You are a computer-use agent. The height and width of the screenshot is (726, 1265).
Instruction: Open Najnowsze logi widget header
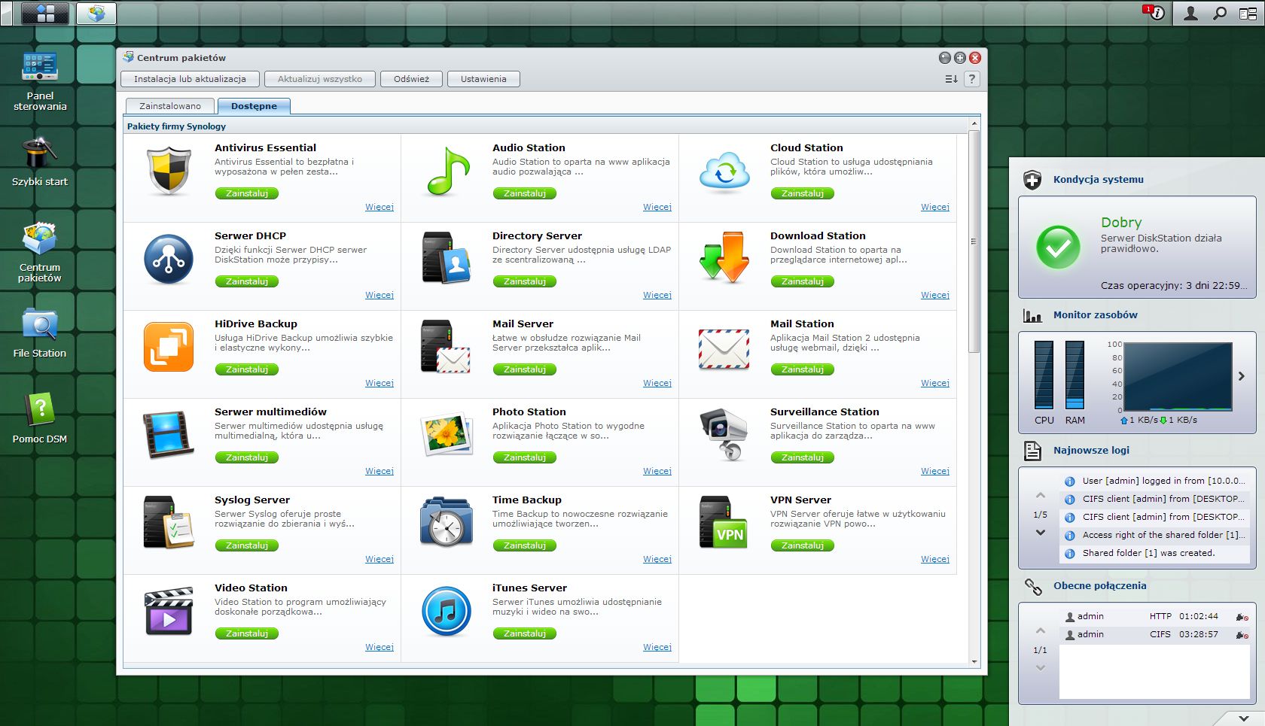pyautogui.click(x=1091, y=451)
